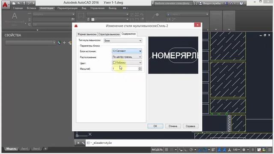Screen dimensions: 274x154
Task: Click the Масштаб value field
Action: [125, 68]
